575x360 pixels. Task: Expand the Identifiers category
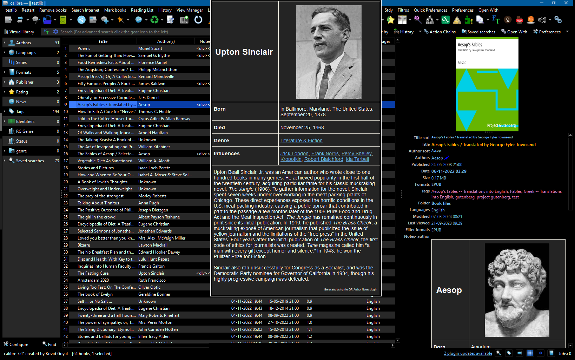click(4, 122)
